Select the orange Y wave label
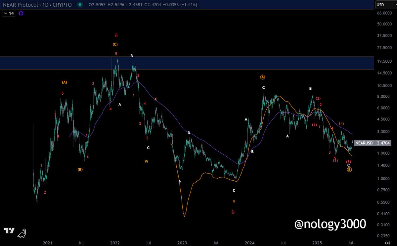This screenshot has height=246, width=397. [234, 201]
